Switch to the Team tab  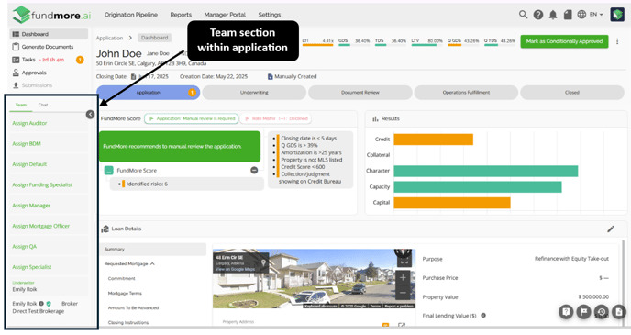(x=21, y=105)
